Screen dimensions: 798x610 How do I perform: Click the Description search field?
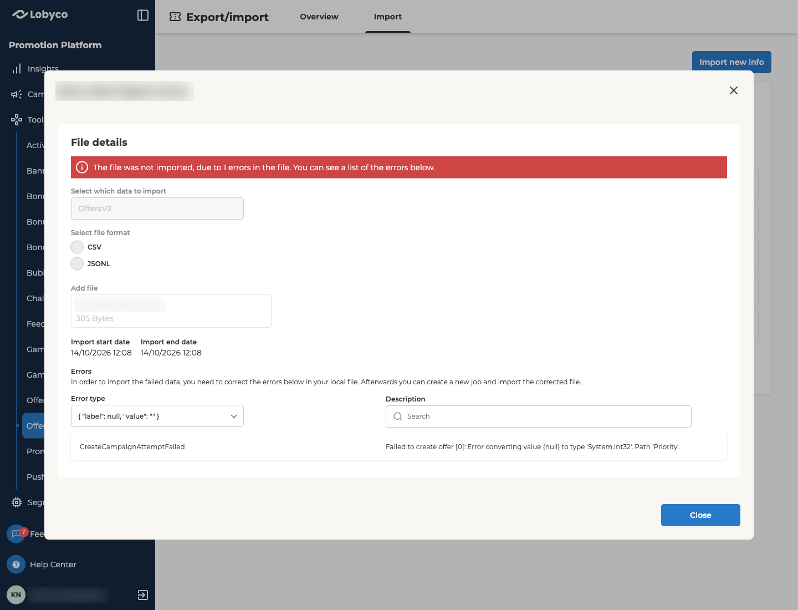[539, 416]
